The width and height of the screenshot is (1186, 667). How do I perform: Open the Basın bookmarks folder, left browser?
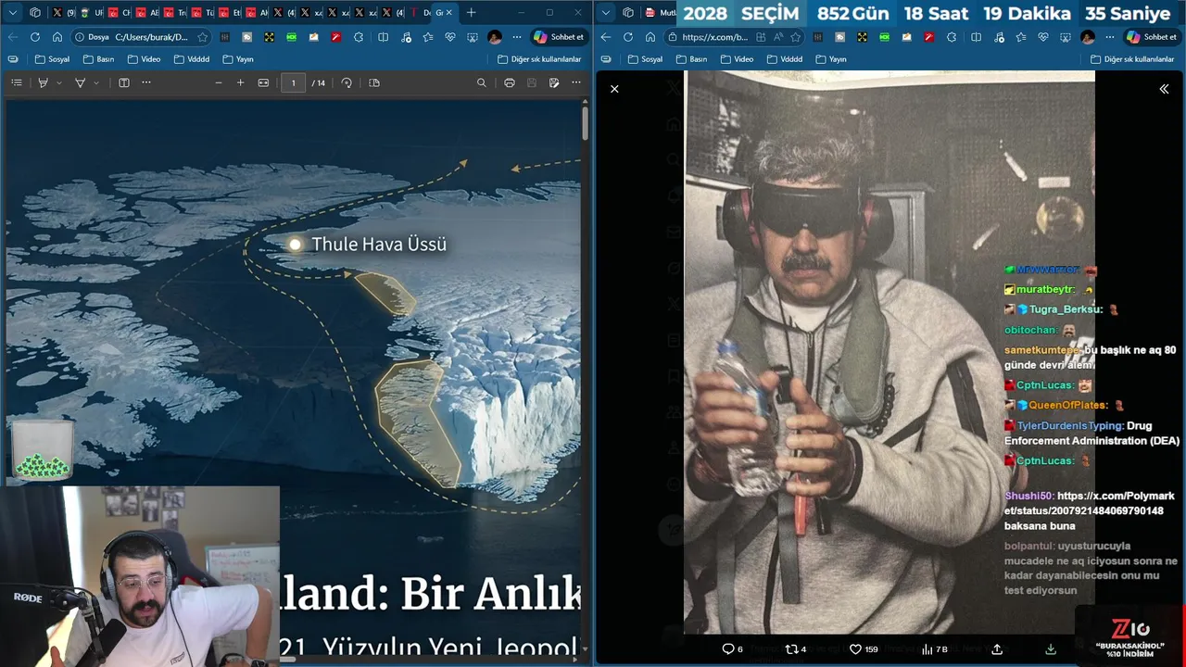coord(99,58)
